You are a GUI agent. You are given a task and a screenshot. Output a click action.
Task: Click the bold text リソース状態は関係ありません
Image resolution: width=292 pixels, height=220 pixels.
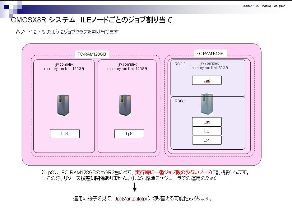point(96,178)
